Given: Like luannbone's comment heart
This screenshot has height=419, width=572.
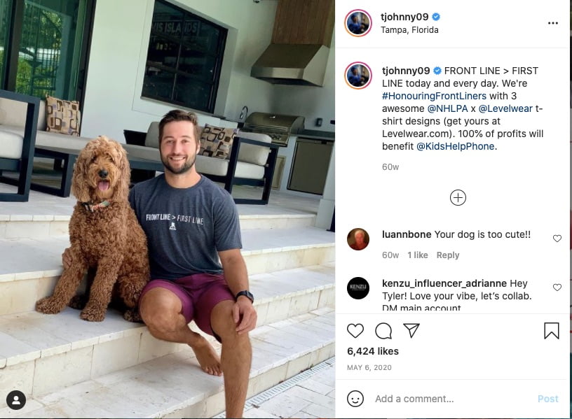Looking at the screenshot, I should (x=557, y=239).
